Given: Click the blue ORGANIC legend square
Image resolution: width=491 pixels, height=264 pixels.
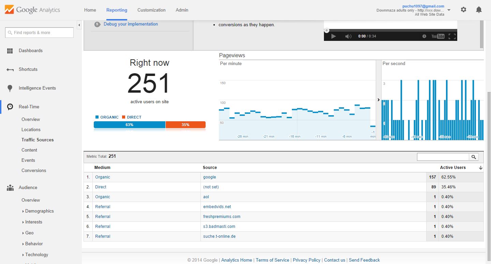Looking at the screenshot, I should [x=97, y=117].
